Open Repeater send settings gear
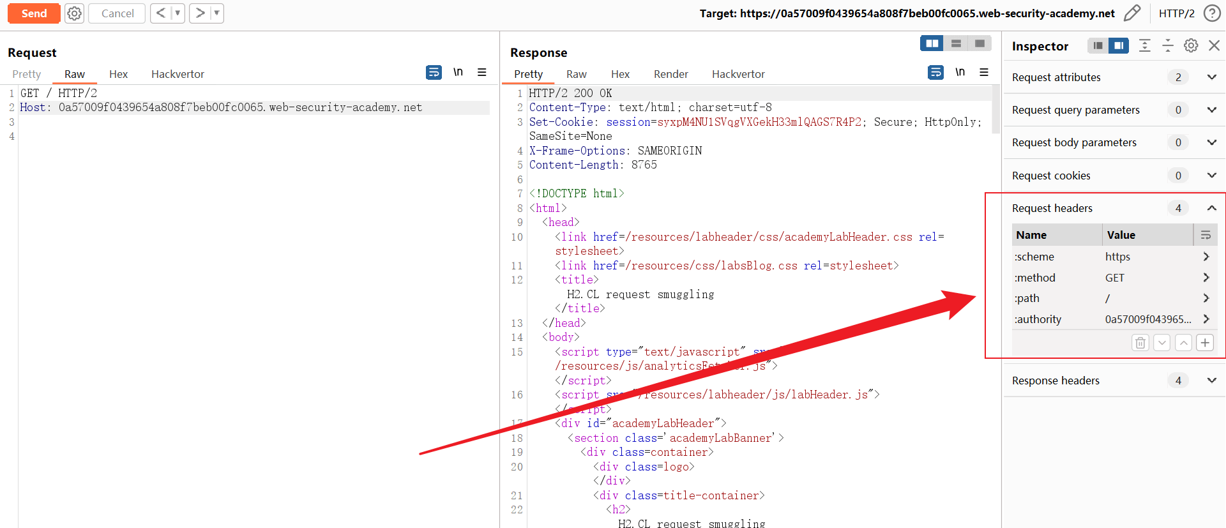Screen dimensions: 1226x528 coord(75,13)
